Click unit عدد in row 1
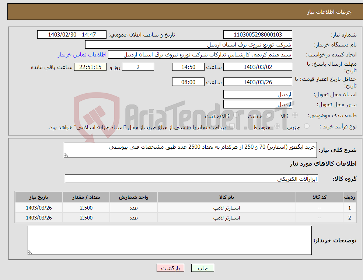 [133, 208]
